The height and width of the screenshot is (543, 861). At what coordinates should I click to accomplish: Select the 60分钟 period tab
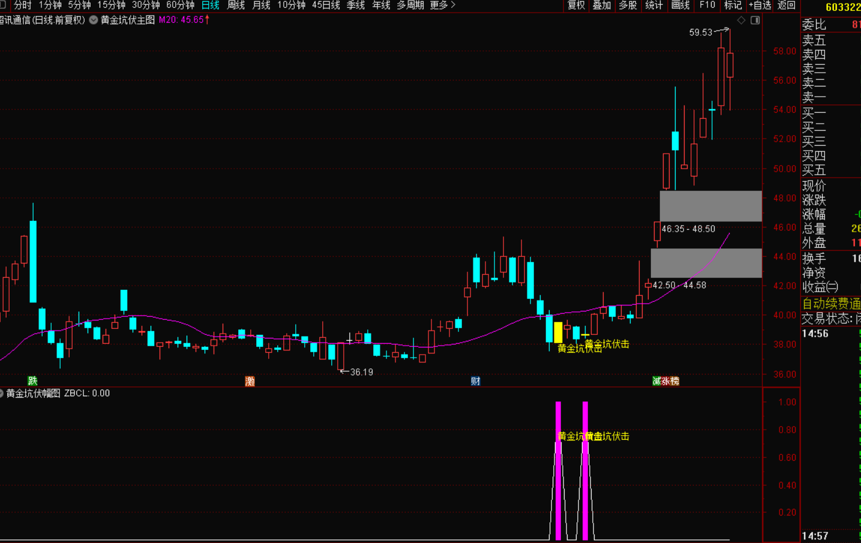(180, 5)
